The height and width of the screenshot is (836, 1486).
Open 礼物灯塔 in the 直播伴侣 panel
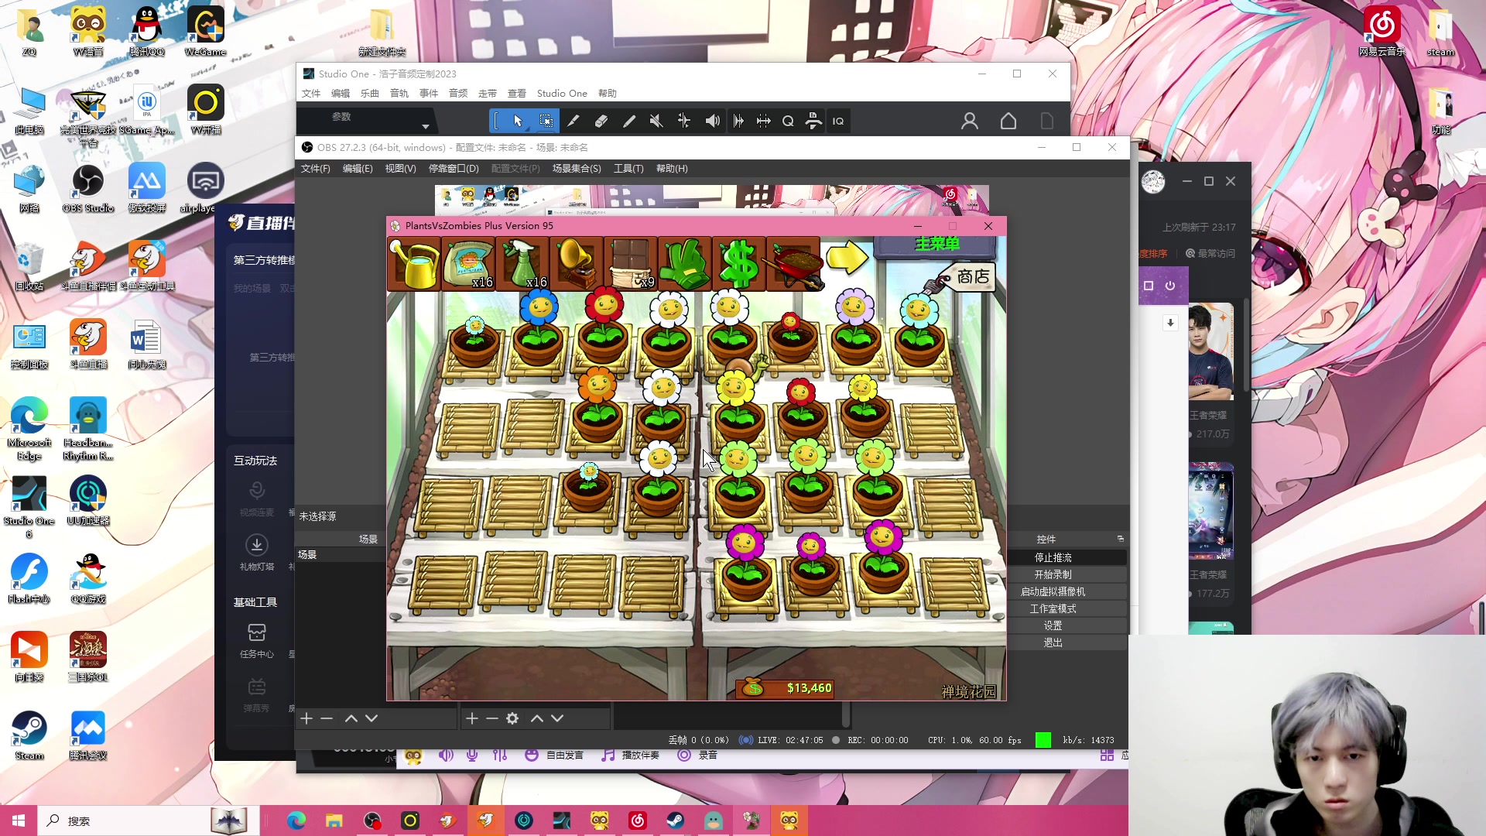(257, 553)
